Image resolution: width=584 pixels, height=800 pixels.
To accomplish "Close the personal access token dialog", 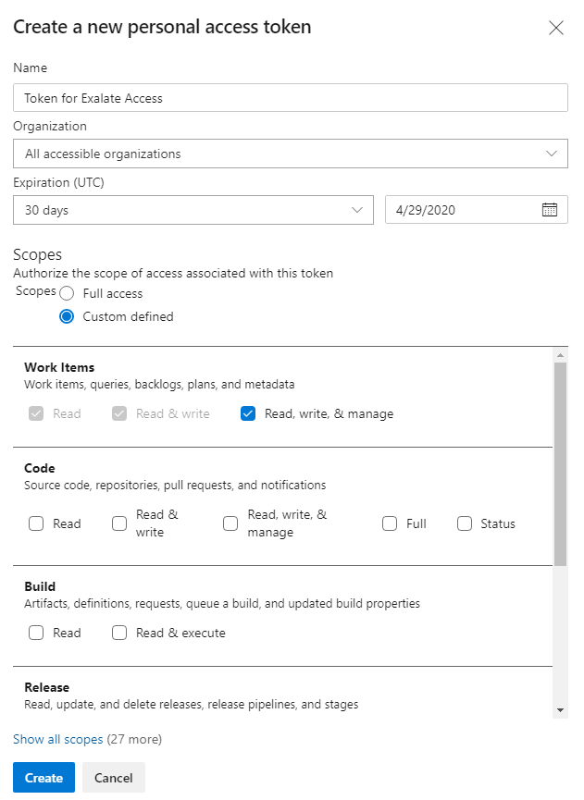I will [556, 28].
